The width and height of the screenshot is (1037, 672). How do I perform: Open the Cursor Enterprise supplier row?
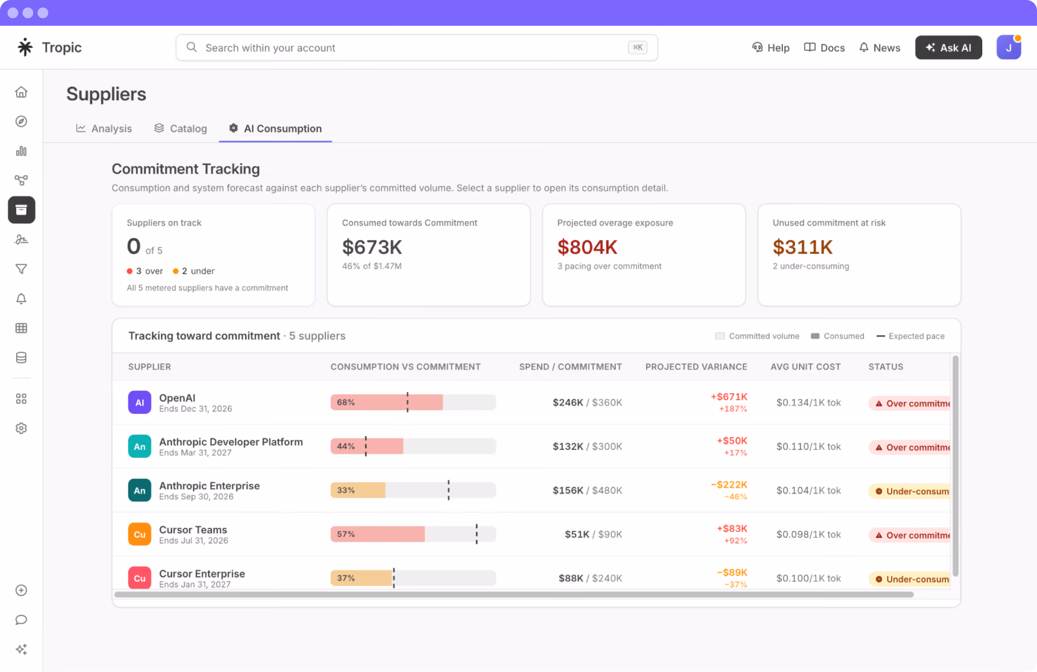[531, 573]
